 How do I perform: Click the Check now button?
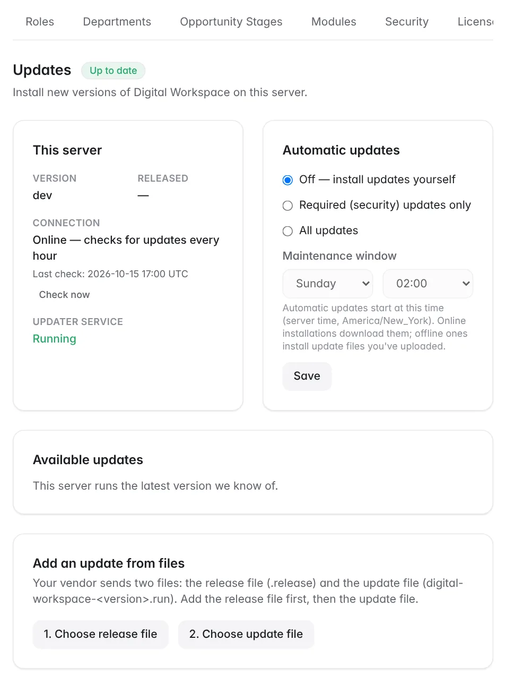pos(65,295)
